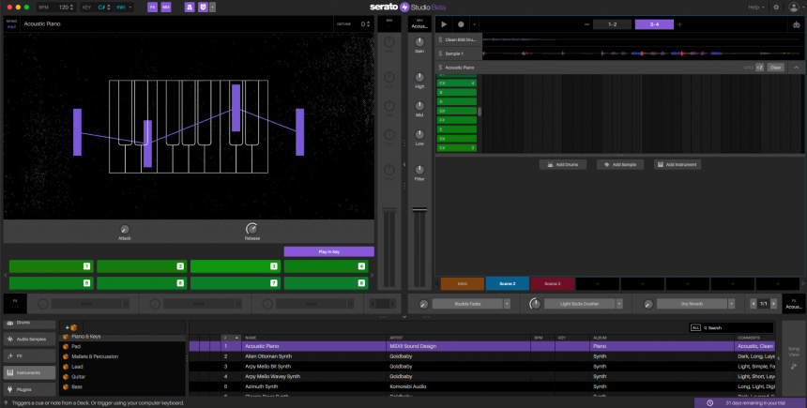Solo the Sample 1 track
Image resolution: width=807 pixels, height=408 pixels.
click(441, 53)
